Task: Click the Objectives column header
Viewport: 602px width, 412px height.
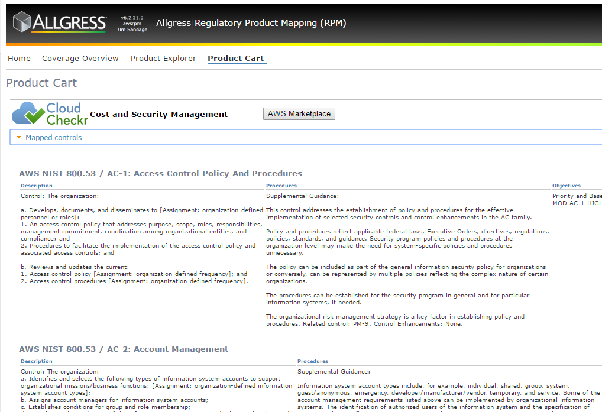Action: pos(567,186)
